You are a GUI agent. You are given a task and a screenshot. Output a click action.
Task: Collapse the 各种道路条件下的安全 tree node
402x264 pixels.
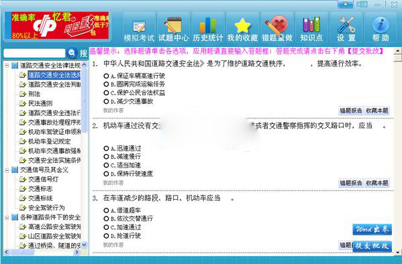7,218
